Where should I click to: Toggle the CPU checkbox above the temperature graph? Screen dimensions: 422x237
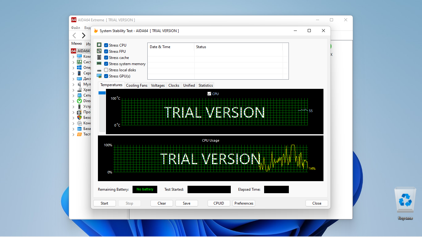coord(209,94)
